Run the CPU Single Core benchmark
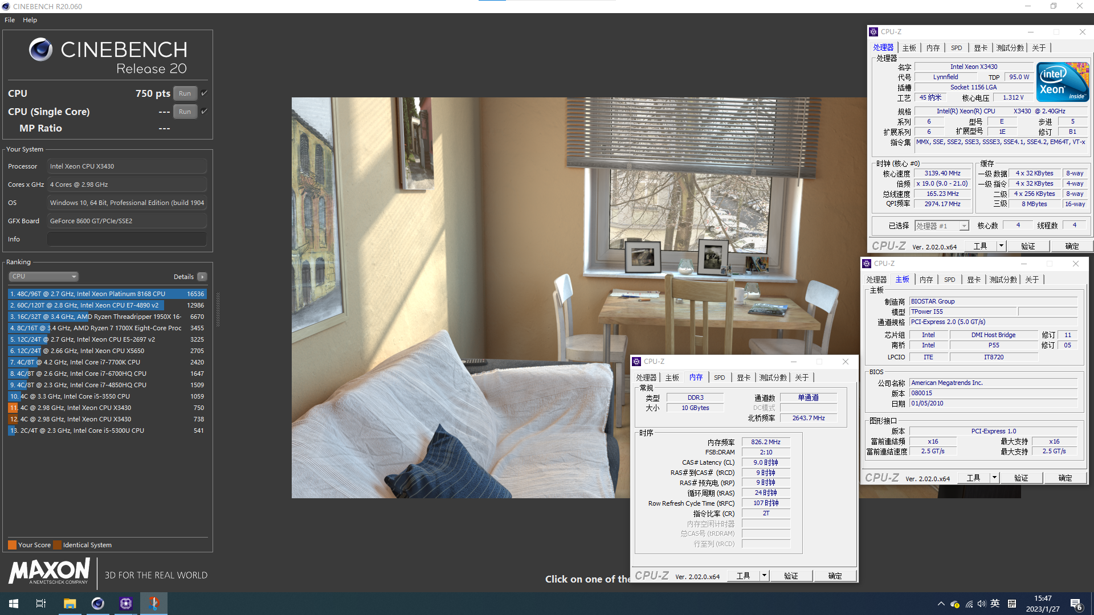The image size is (1094, 615). coord(185,112)
